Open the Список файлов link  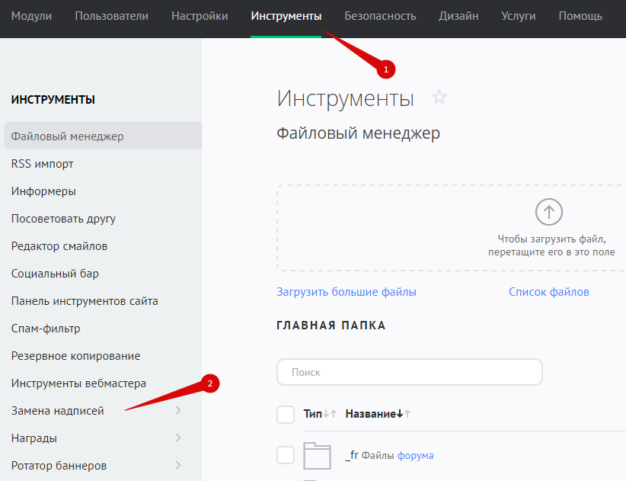tap(548, 292)
